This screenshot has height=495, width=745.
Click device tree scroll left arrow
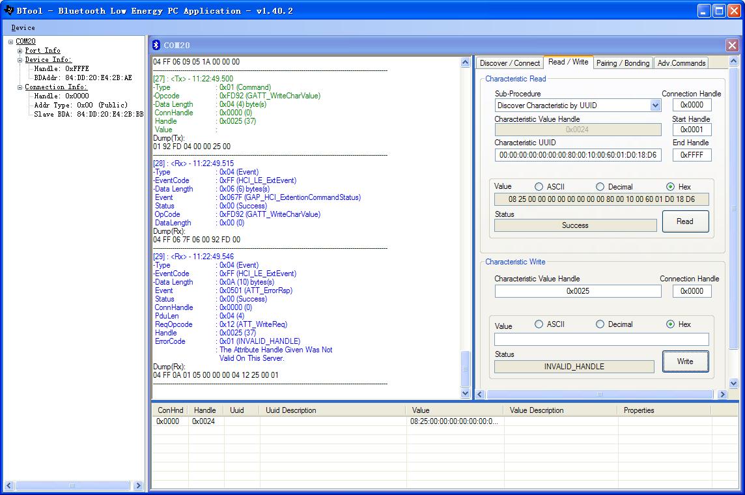(x=8, y=485)
